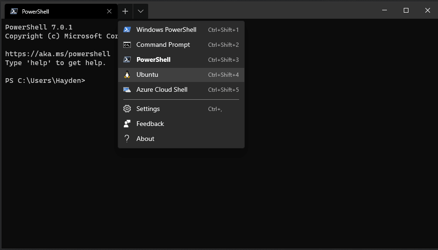Click the Command Prompt black icon
Viewport: 438px width, 250px height.
point(127,44)
